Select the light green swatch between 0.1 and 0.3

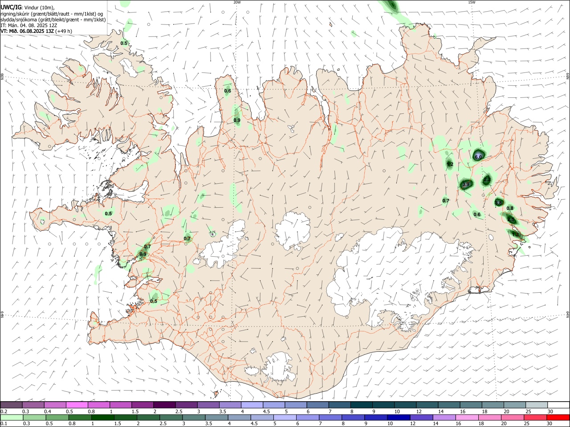pyautogui.click(x=12, y=418)
